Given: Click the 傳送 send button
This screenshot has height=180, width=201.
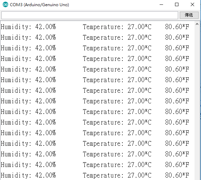Looking at the screenshot, I should (189, 15).
